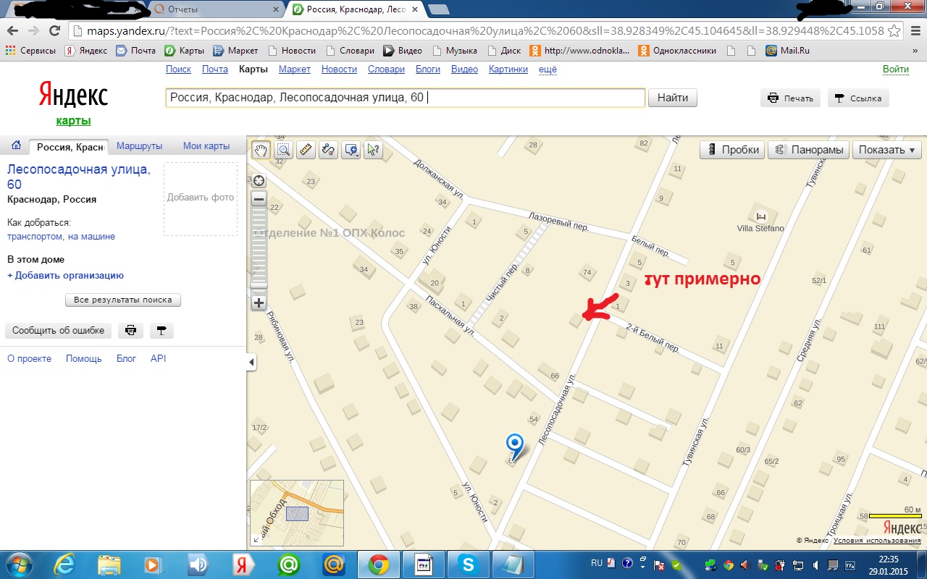Click the Печать print button
The width and height of the screenshot is (927, 579).
pos(790,98)
